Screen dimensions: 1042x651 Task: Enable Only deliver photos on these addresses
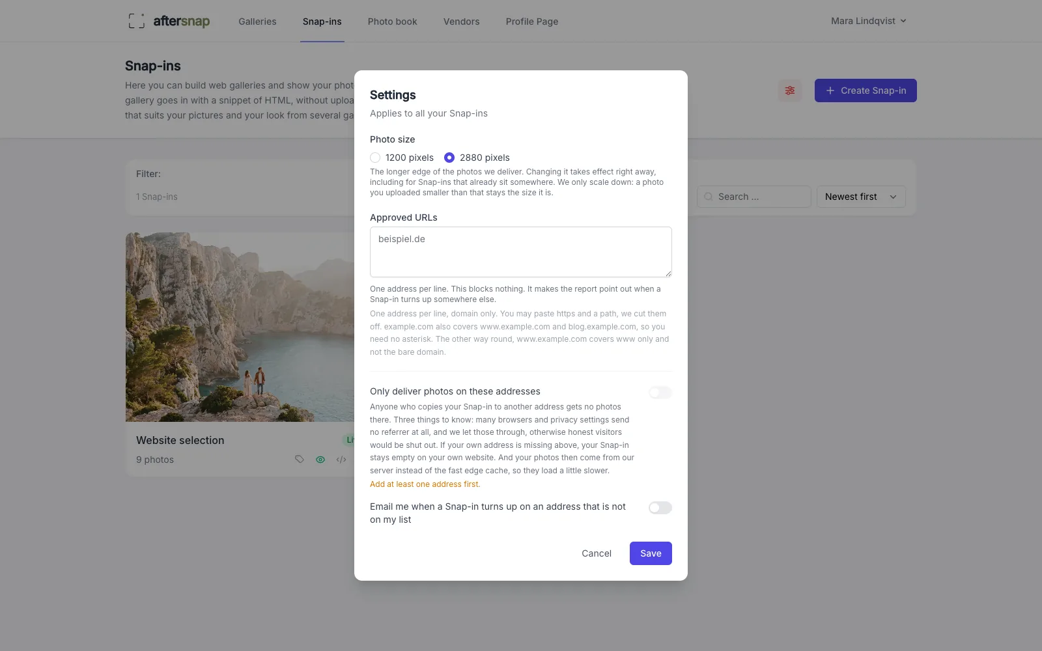coord(660,393)
